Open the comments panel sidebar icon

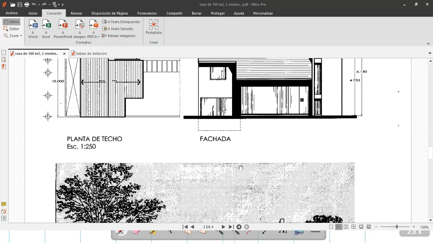pyautogui.click(x=4, y=205)
